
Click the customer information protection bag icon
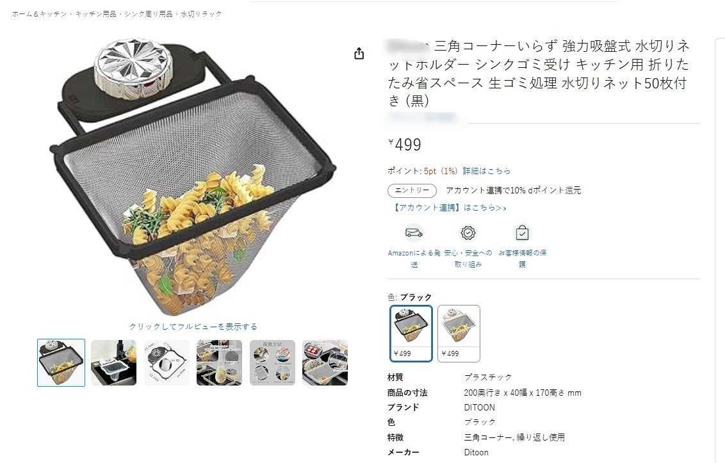(x=522, y=232)
